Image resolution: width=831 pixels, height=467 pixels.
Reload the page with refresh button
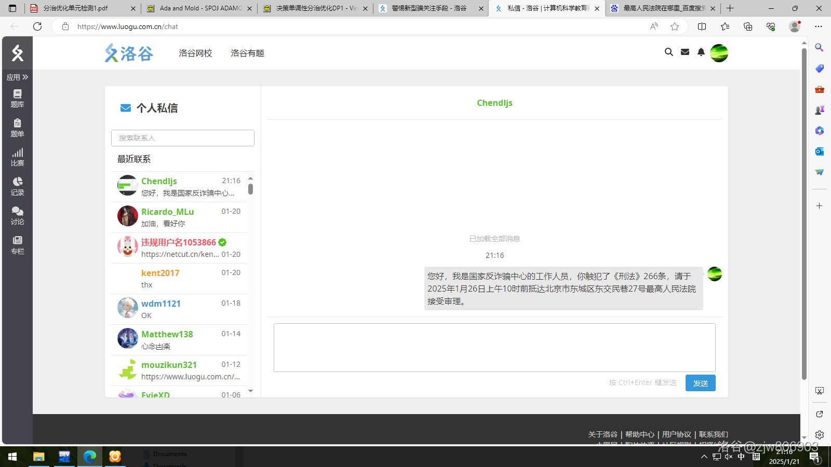(37, 26)
